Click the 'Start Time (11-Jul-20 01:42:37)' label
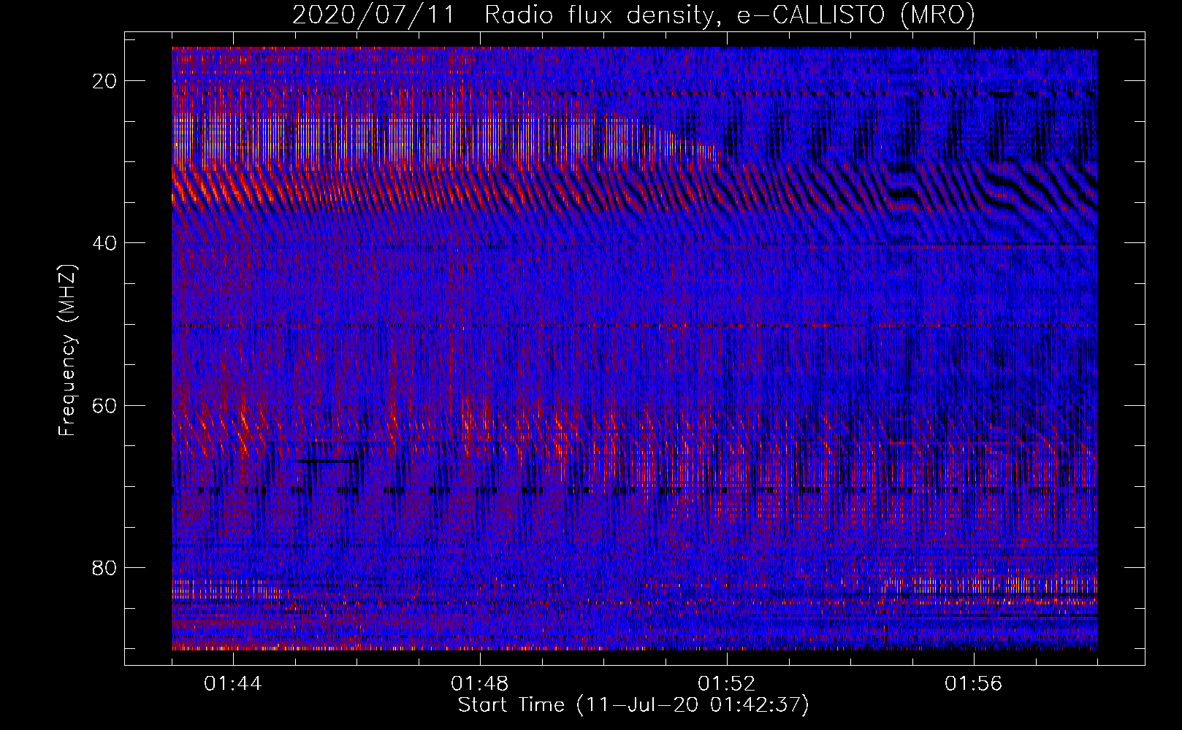The height and width of the screenshot is (730, 1182). [x=633, y=705]
